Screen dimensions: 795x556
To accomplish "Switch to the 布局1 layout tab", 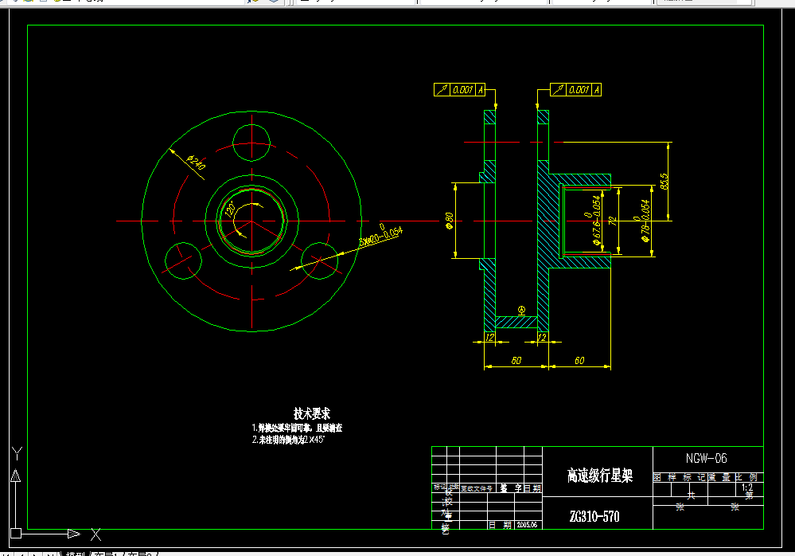I will click(105, 554).
